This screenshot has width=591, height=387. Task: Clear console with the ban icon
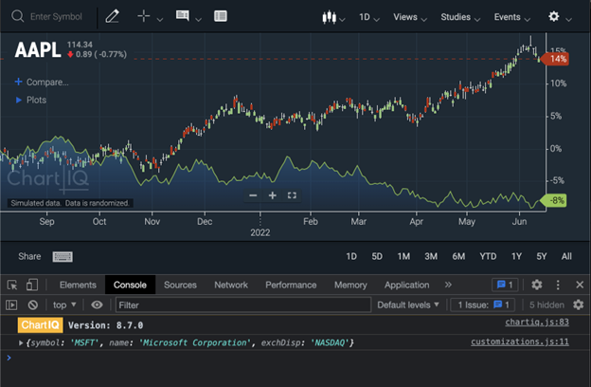(x=33, y=304)
